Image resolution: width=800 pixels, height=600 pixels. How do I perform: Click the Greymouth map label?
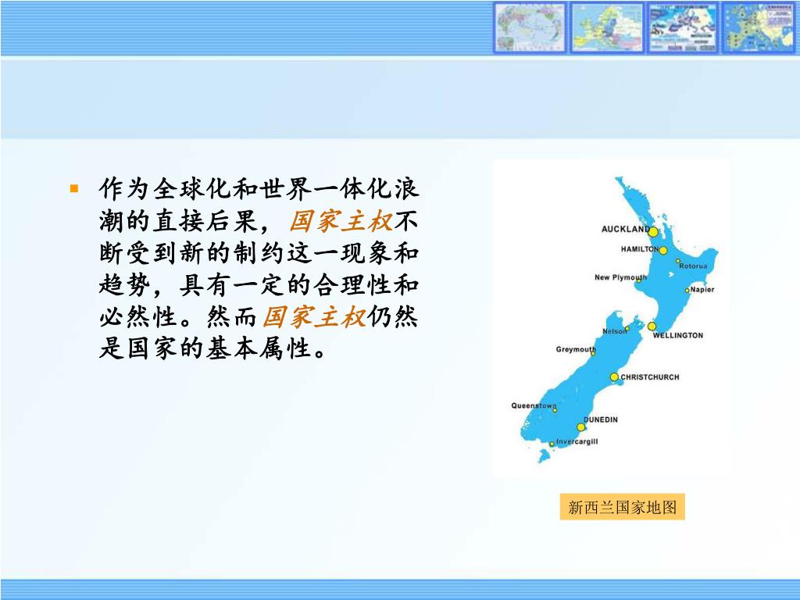pyautogui.click(x=576, y=349)
